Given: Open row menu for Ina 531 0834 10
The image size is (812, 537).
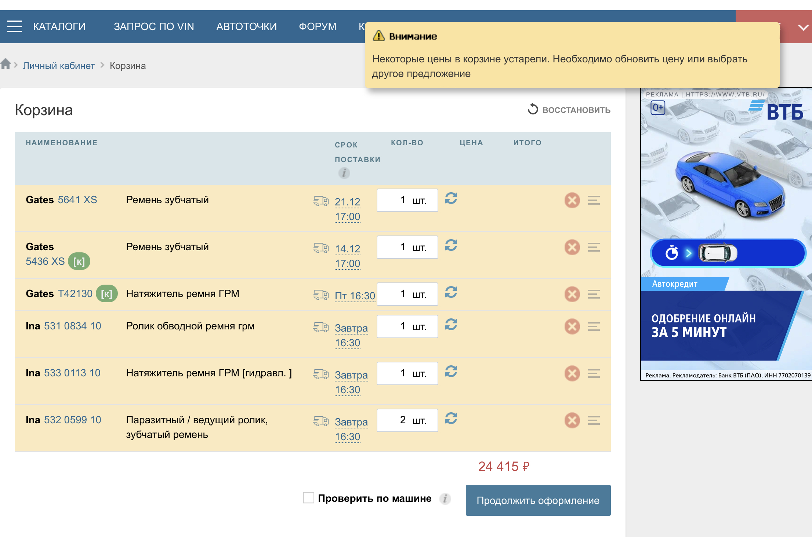Looking at the screenshot, I should pyautogui.click(x=594, y=326).
